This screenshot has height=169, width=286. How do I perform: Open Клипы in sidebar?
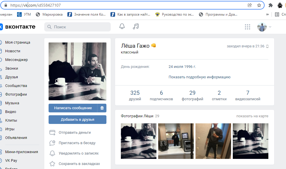click(x=11, y=120)
